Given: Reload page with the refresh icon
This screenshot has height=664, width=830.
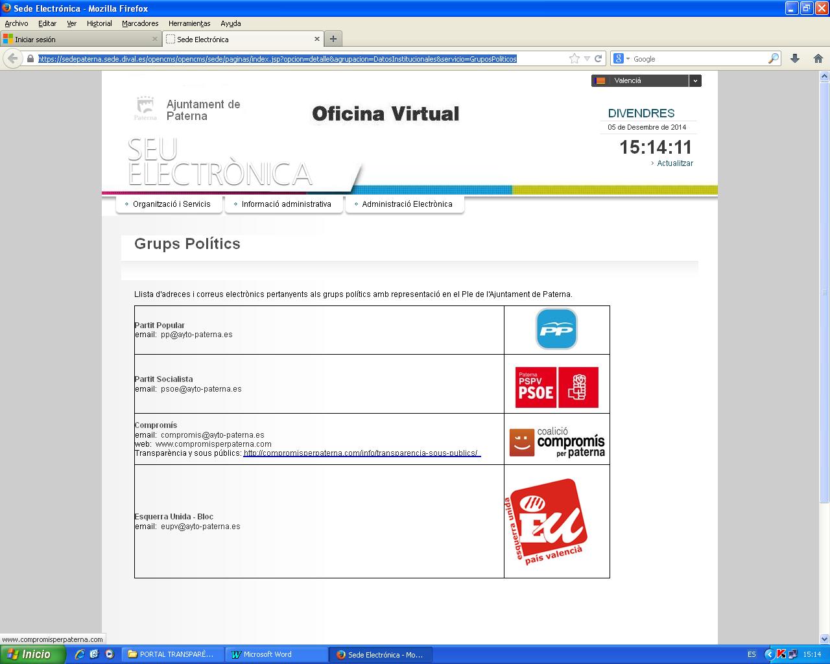Looking at the screenshot, I should (x=598, y=58).
